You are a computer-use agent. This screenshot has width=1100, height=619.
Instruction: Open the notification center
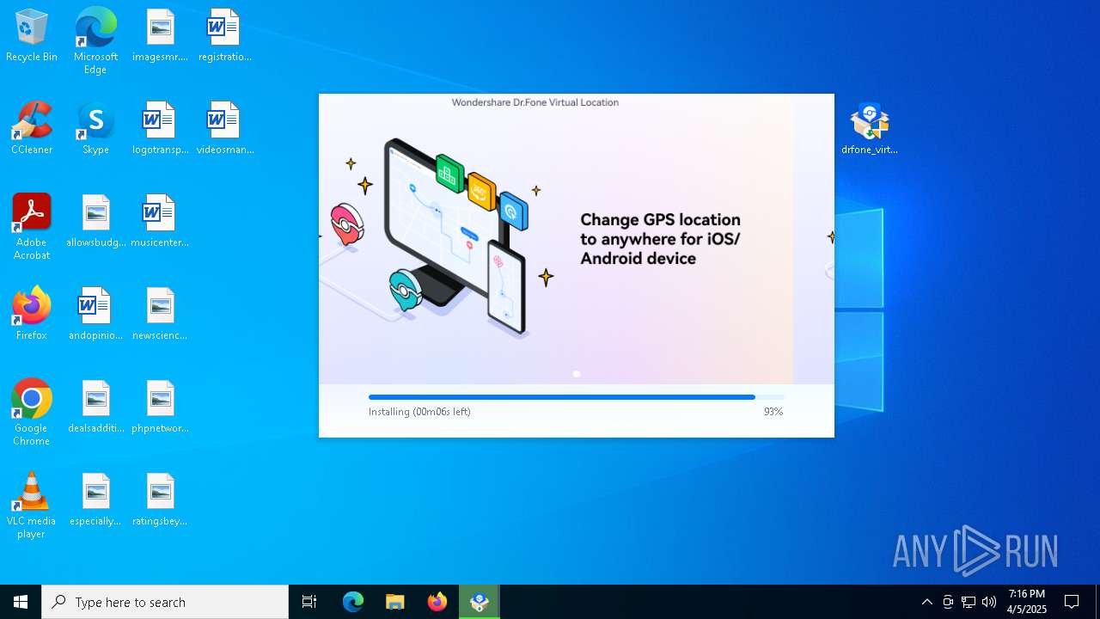(1072, 602)
